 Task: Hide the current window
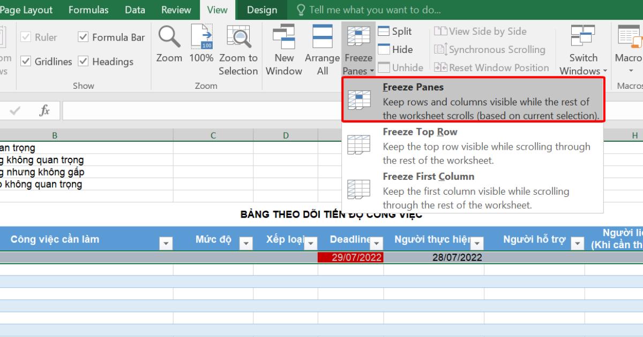pyautogui.click(x=395, y=50)
